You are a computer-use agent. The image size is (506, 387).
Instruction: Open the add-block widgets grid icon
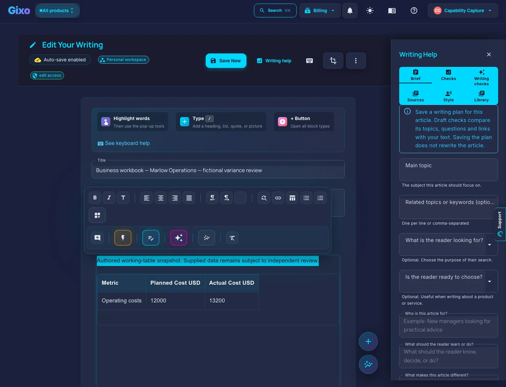97,215
